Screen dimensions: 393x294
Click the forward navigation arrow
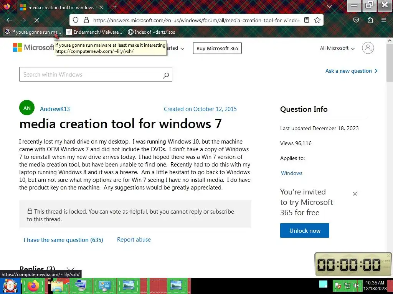[23, 20]
